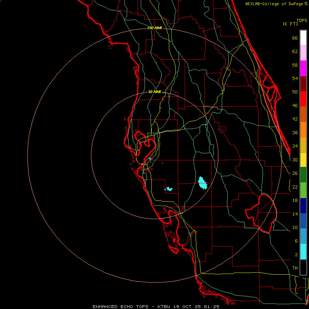Click the black TH threshold swatch
309x309 pixels.
click(303, 267)
